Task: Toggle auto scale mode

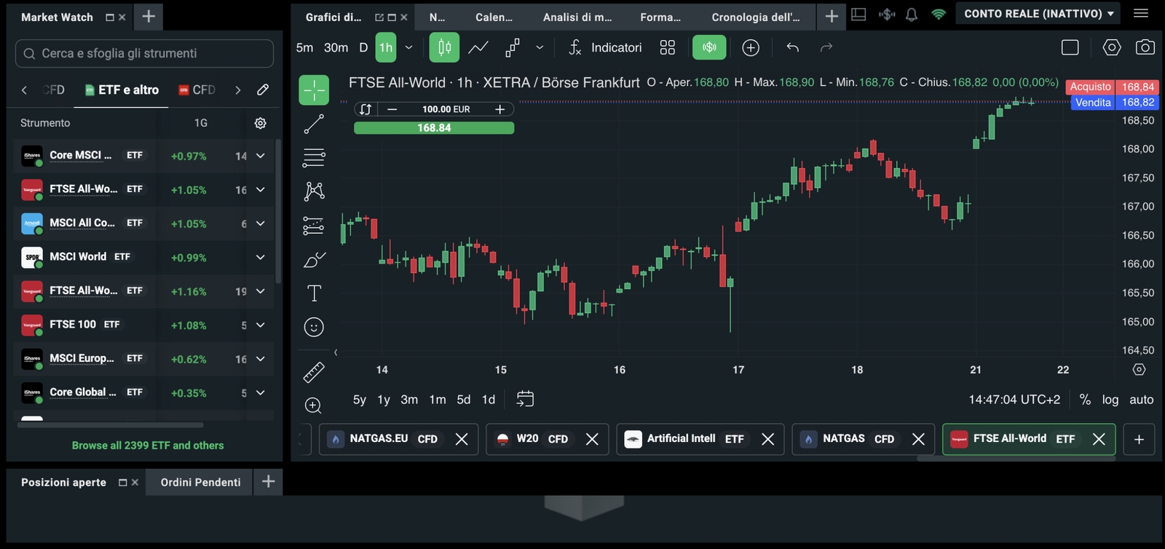Action: click(x=1142, y=399)
